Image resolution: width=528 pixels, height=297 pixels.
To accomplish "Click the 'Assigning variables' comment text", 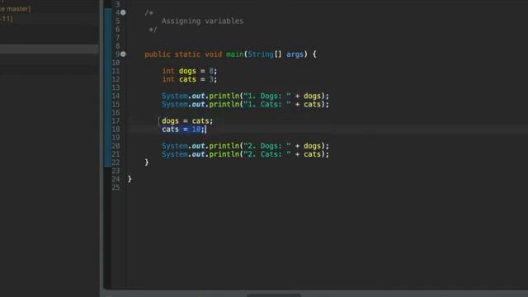I will [202, 21].
